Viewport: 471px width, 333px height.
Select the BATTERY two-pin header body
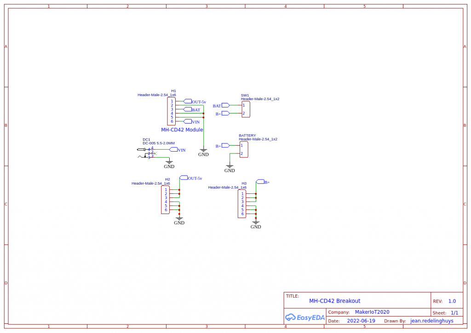(x=244, y=150)
